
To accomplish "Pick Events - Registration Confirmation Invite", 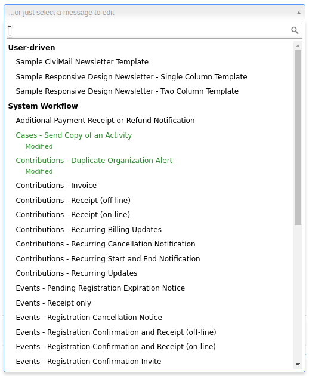I will pyautogui.click(x=149, y=362).
